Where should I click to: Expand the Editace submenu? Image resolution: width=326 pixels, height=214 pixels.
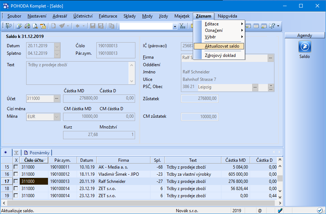[x=219, y=24]
